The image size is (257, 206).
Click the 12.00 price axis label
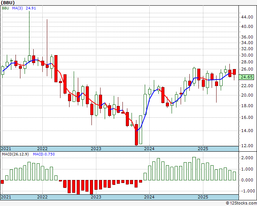(247, 146)
